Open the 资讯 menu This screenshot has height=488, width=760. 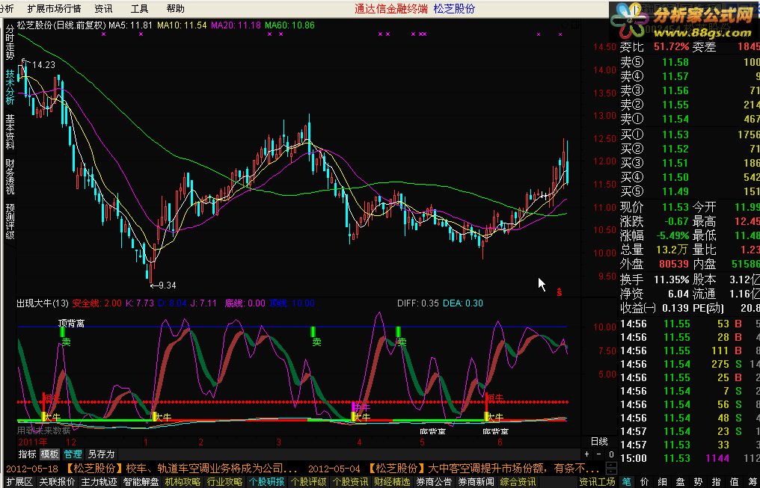click(103, 9)
